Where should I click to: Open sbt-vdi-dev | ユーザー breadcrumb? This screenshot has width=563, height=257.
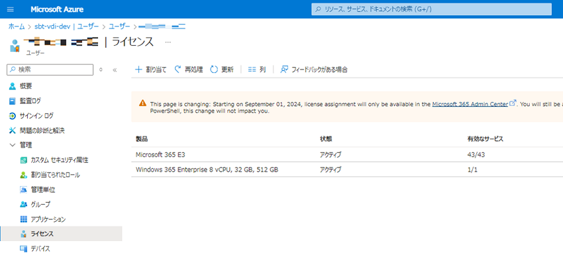tap(67, 26)
